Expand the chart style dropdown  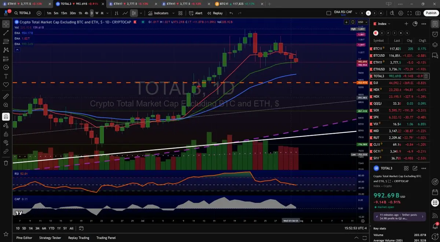pyautogui.click(x=141, y=13)
